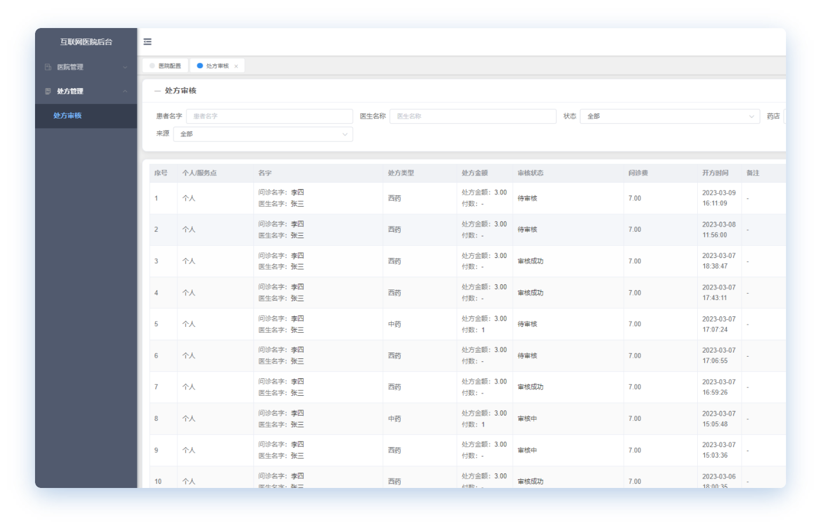Click 待审核 status in row 1

tap(527, 198)
